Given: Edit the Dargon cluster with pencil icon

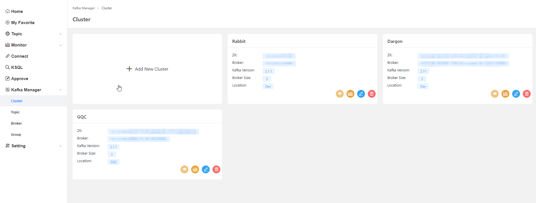Looking at the screenshot, I should tap(516, 94).
